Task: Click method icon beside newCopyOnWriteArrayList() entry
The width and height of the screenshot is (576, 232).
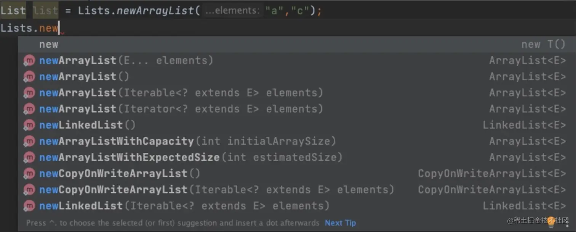Action: point(29,174)
